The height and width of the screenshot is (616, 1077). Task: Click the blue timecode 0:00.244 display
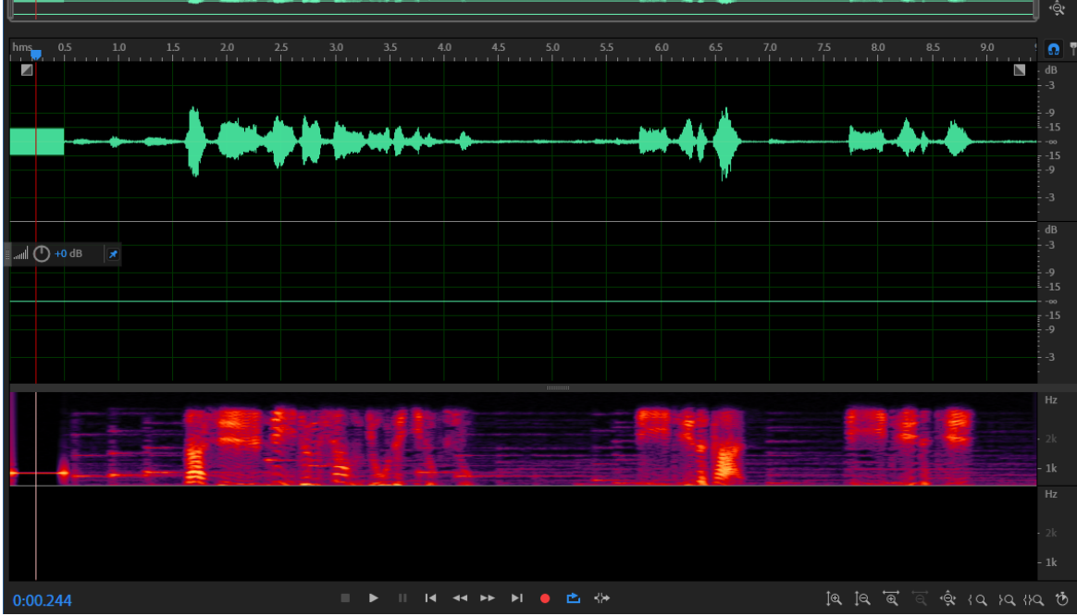[x=43, y=601]
